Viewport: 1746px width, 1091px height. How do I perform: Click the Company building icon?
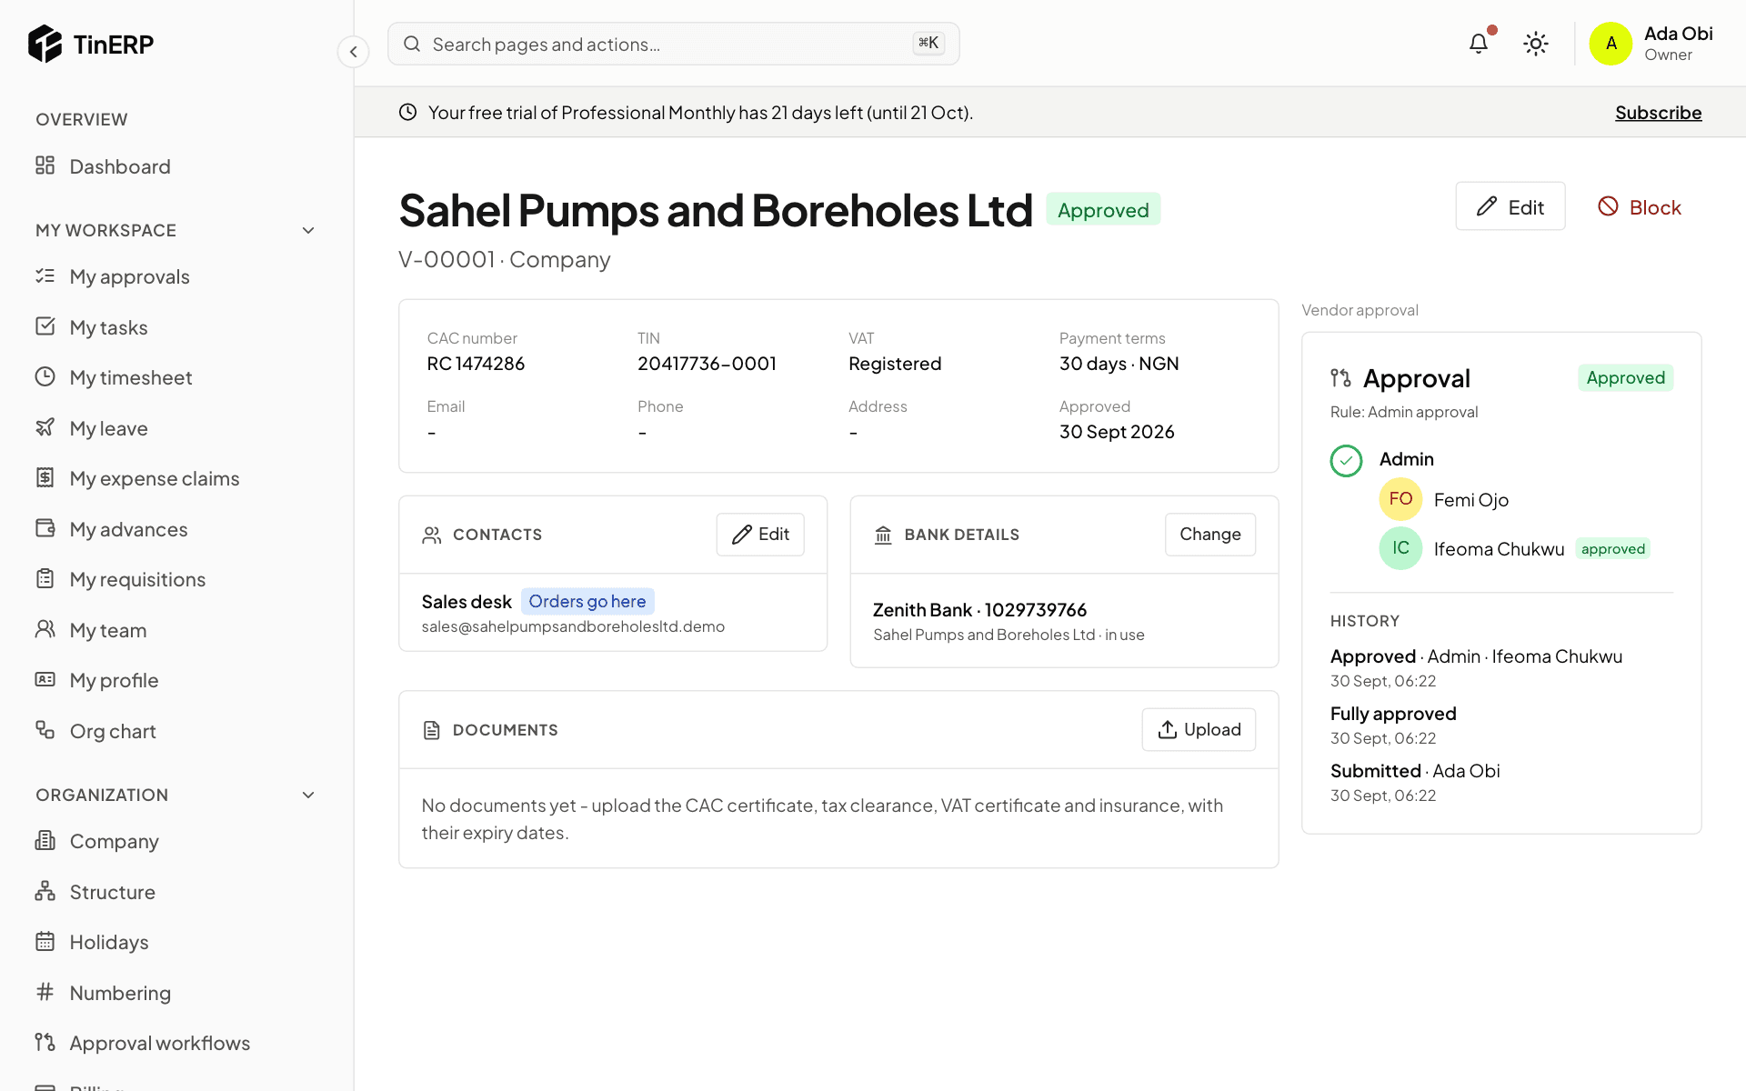click(45, 840)
